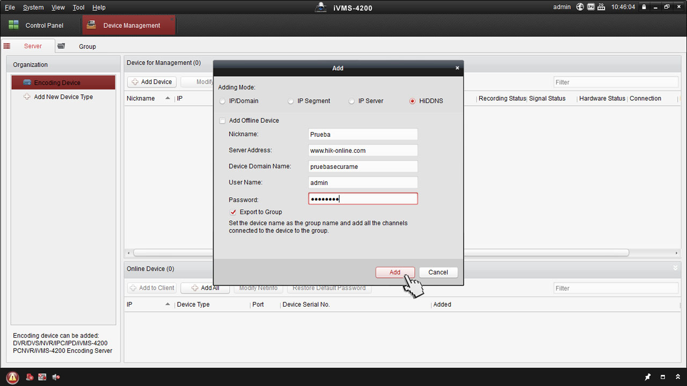Select HiDDNS adding mode
687x386 pixels.
pyautogui.click(x=413, y=101)
